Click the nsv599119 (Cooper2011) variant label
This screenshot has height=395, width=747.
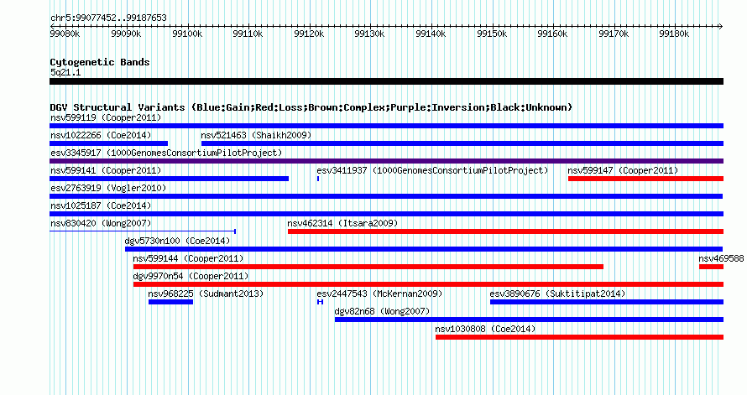tap(106, 117)
